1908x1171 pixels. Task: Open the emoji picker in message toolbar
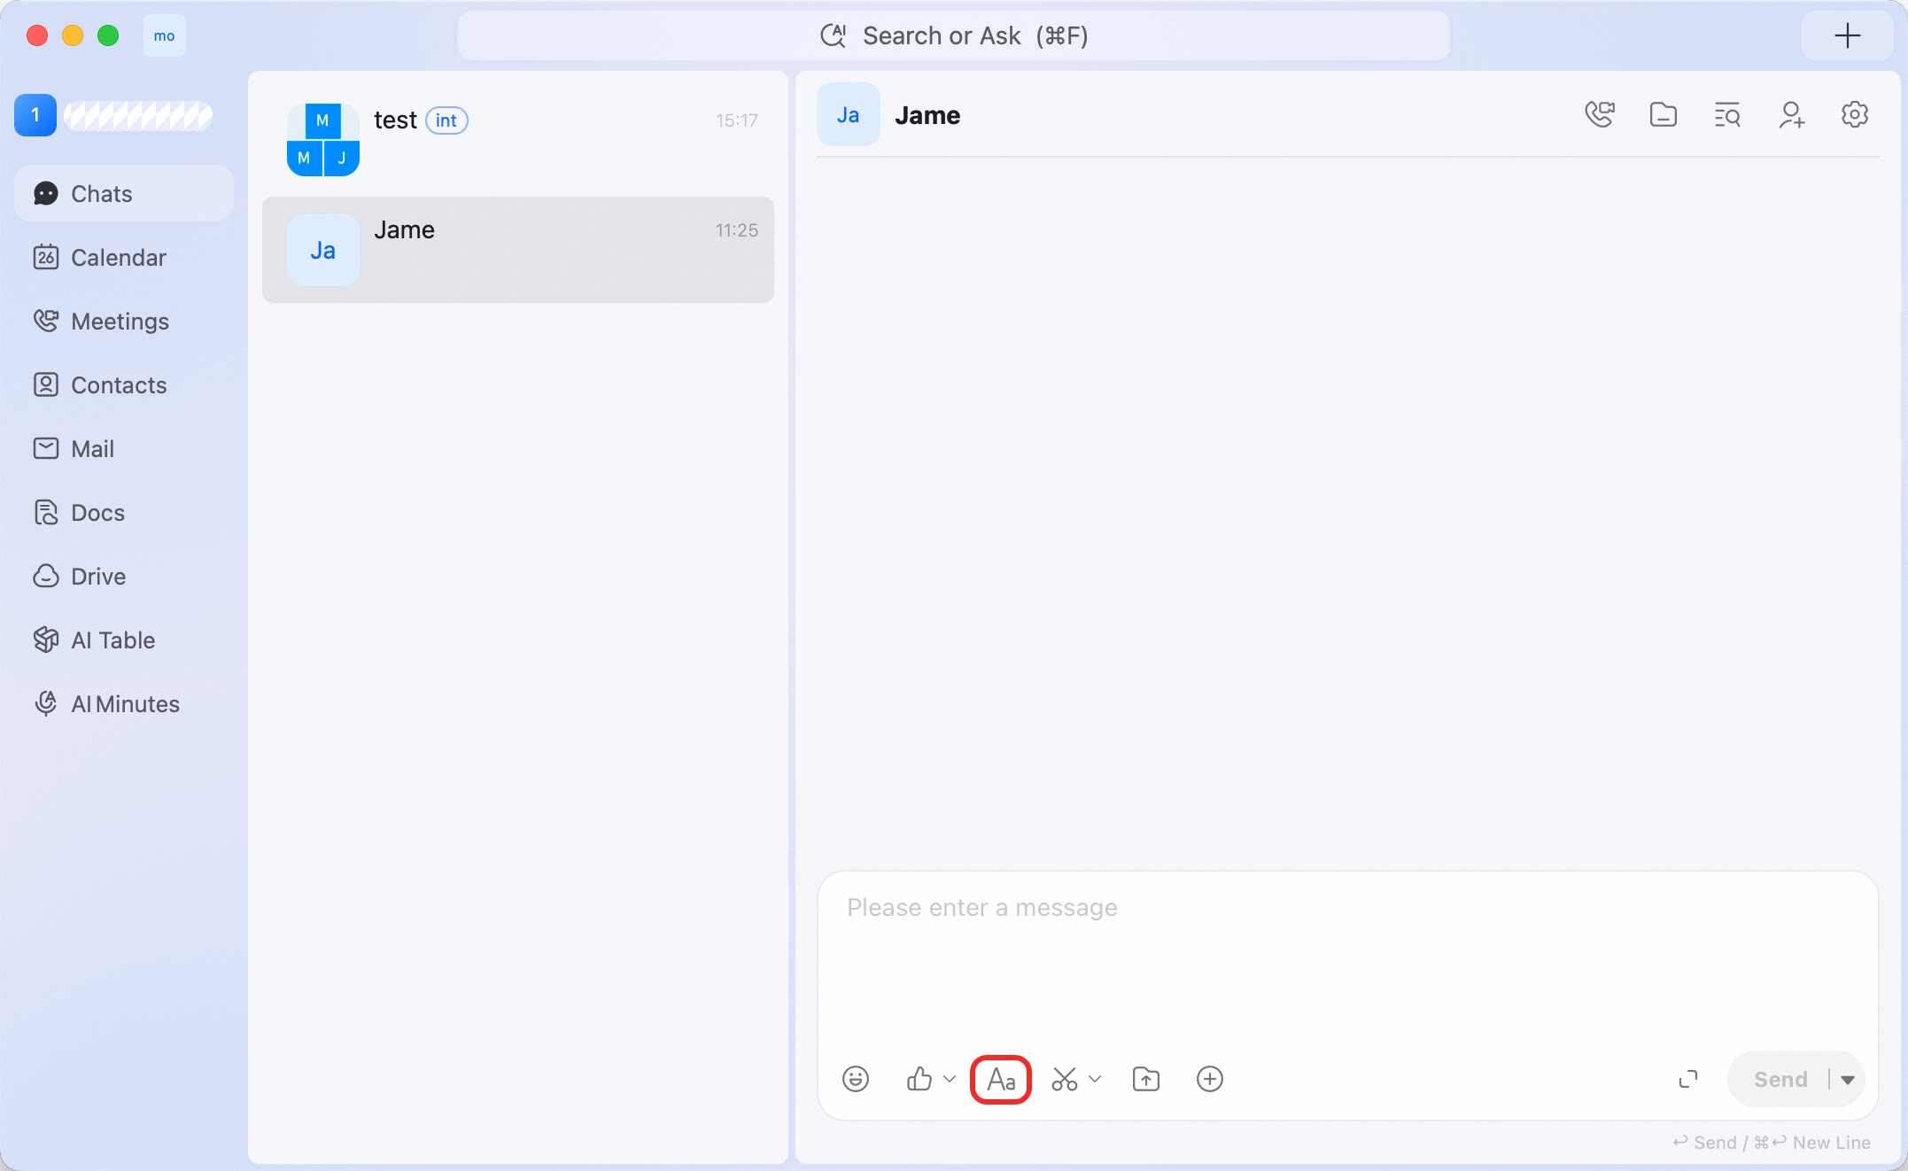coord(855,1079)
